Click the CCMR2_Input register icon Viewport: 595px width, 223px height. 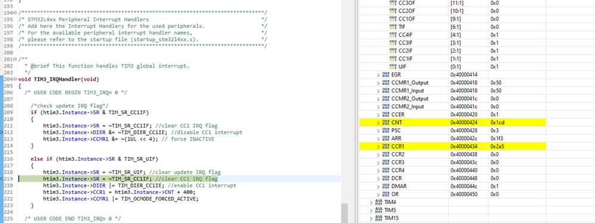(385, 107)
